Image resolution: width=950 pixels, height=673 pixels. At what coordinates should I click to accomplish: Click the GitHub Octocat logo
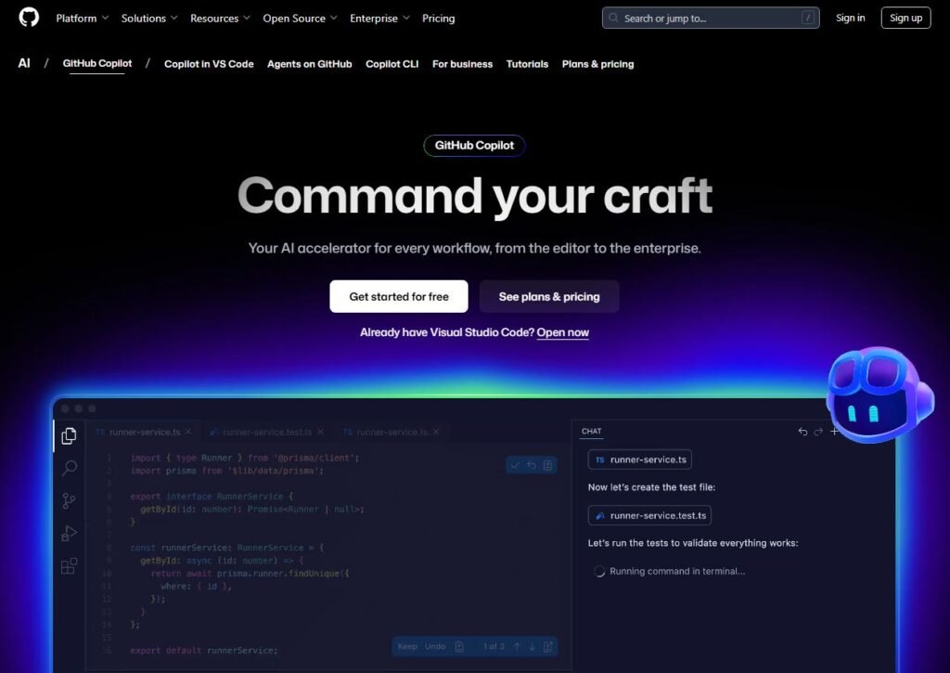coord(27,18)
